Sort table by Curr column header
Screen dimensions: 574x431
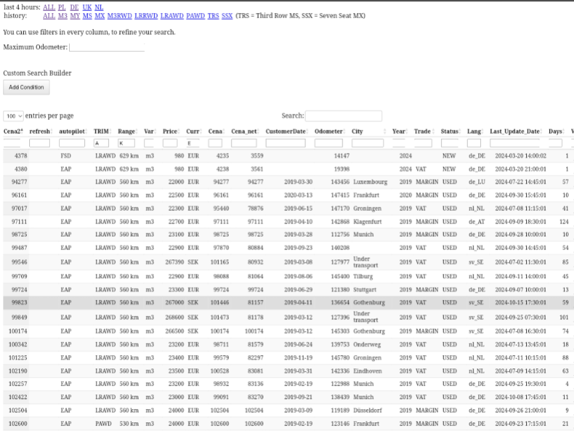[193, 132]
